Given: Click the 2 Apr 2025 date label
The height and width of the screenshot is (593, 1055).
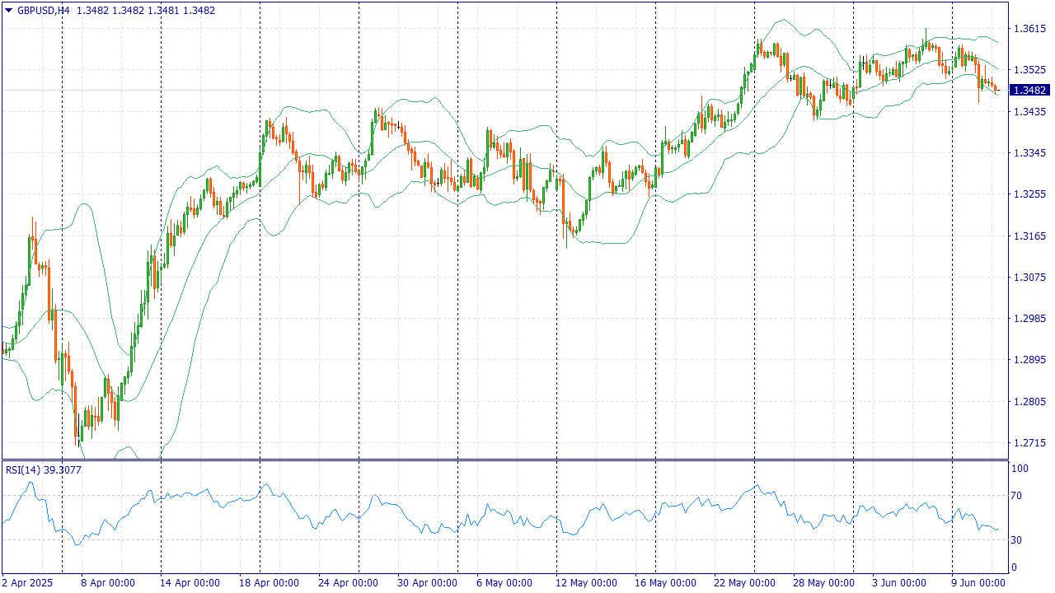Looking at the screenshot, I should pos(27,583).
